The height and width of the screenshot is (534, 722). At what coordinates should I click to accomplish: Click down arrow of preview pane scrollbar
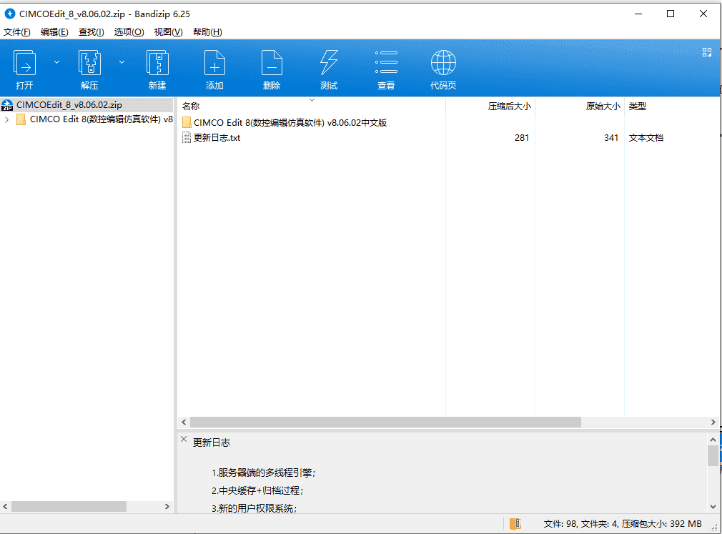coord(713,507)
